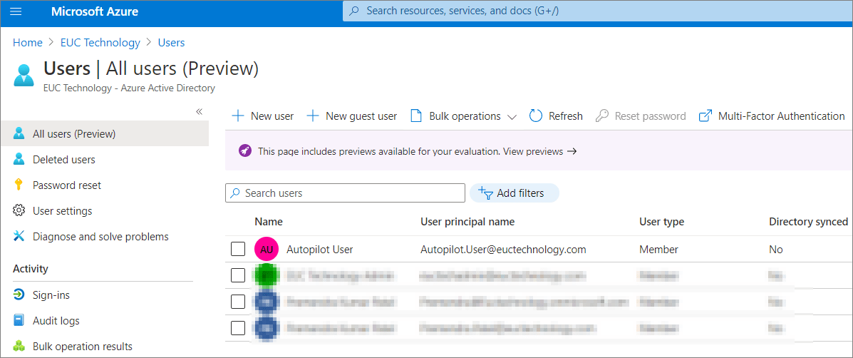Click the plus icon beside New user
853x358 pixels.
coord(238,116)
